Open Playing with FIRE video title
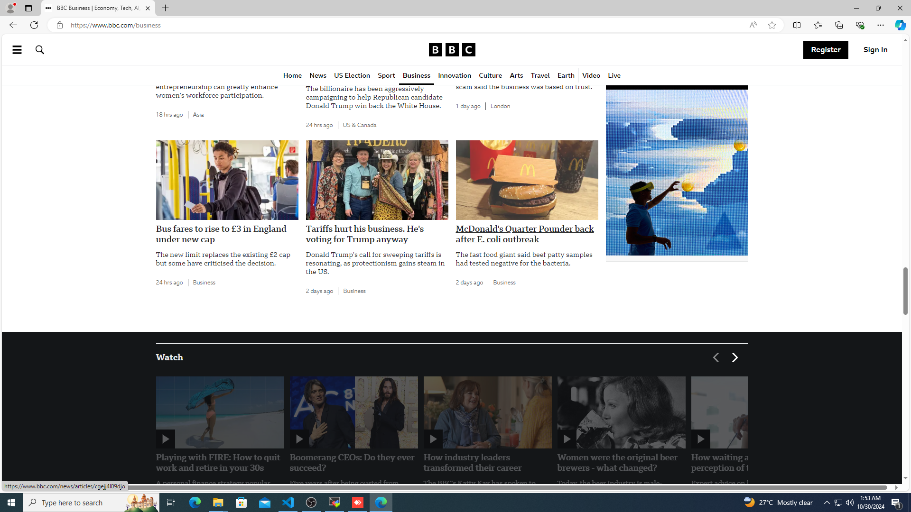 (x=218, y=463)
